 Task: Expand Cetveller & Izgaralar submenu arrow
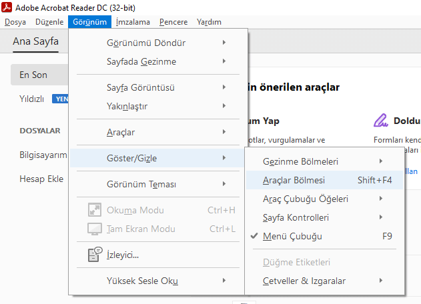click(381, 281)
